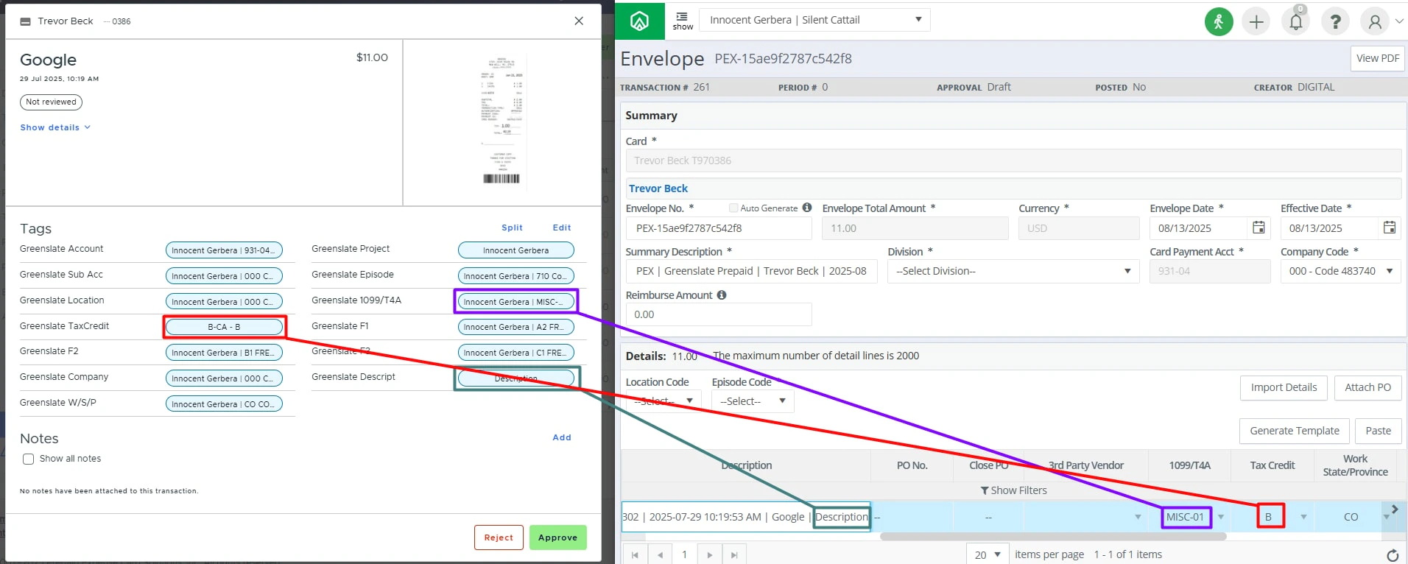Image resolution: width=1408 pixels, height=564 pixels.
Task: Open the Episode Code select dropdown
Action: [753, 401]
